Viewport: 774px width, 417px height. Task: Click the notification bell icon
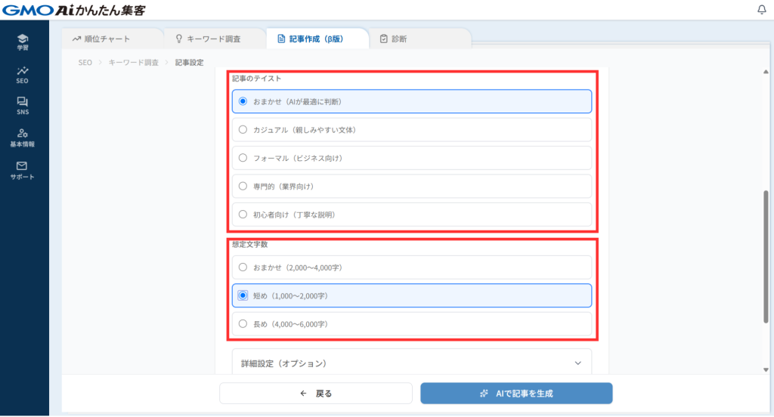point(760,10)
